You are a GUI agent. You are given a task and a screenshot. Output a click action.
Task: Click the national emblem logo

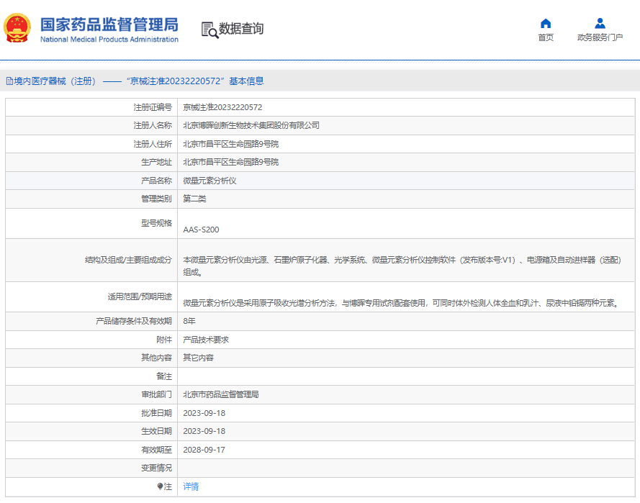pyautogui.click(x=17, y=28)
